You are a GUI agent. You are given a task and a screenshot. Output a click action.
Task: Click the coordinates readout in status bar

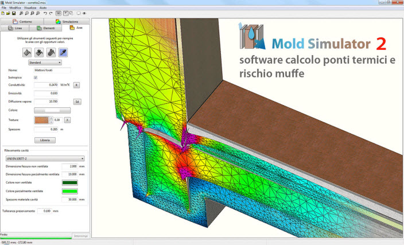(x=16, y=243)
